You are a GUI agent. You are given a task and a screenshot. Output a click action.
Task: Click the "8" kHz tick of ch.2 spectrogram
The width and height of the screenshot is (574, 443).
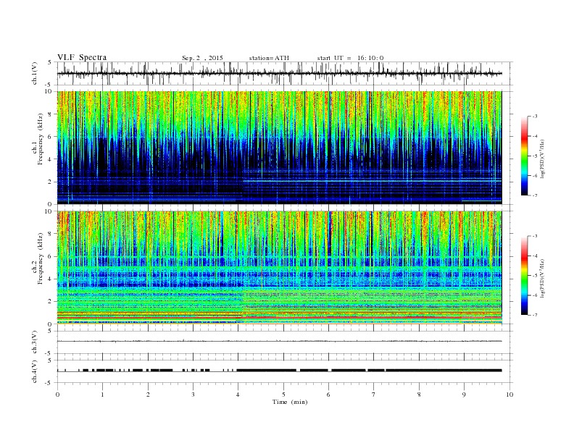50,234
